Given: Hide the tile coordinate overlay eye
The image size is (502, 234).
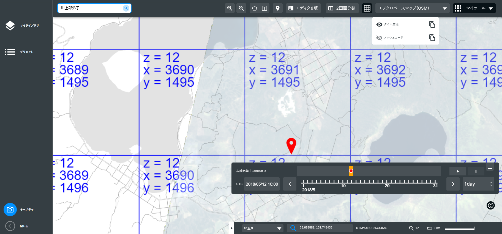Looking at the screenshot, I should 379,24.
